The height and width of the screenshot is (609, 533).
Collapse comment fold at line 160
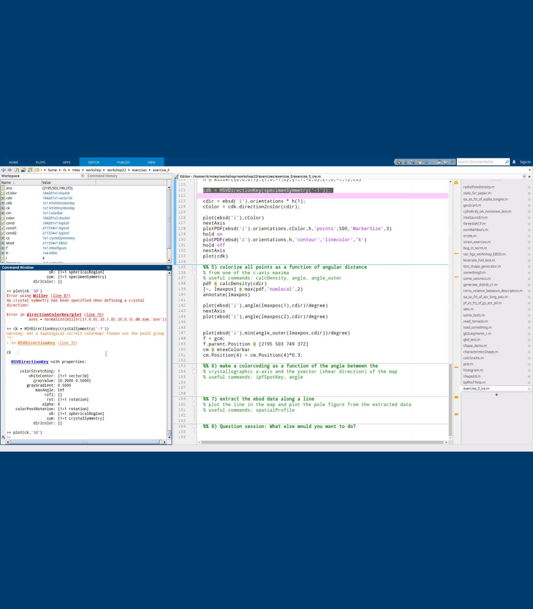click(x=194, y=404)
